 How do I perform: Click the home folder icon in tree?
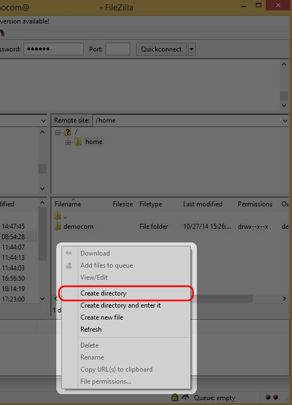coord(78,142)
